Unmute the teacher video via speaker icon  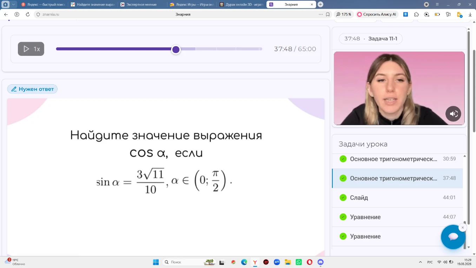(453, 114)
